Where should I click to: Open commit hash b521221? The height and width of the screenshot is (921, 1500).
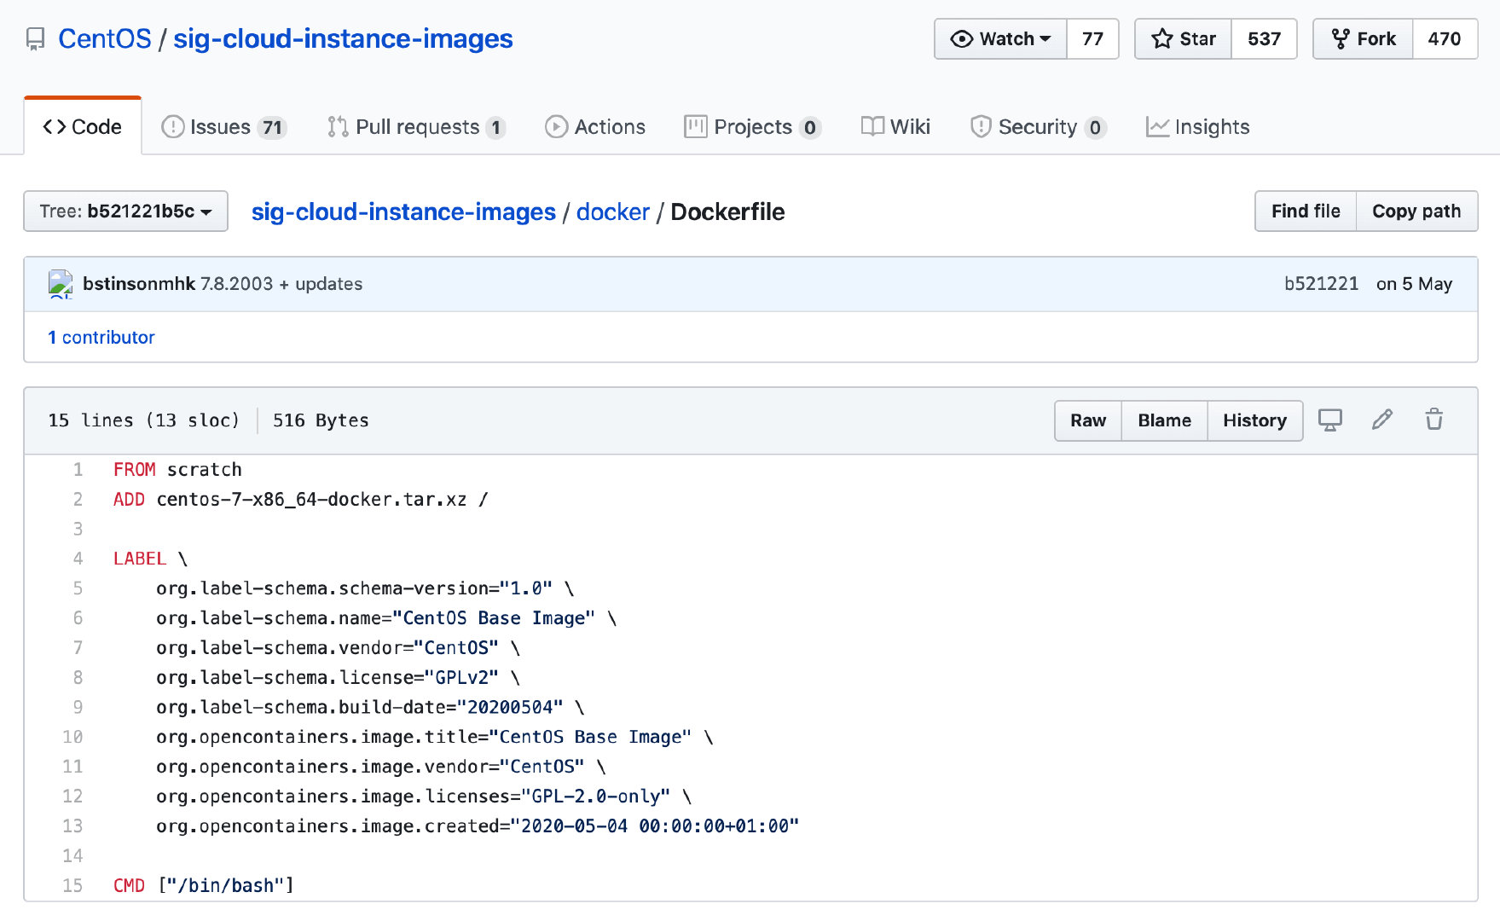point(1321,284)
